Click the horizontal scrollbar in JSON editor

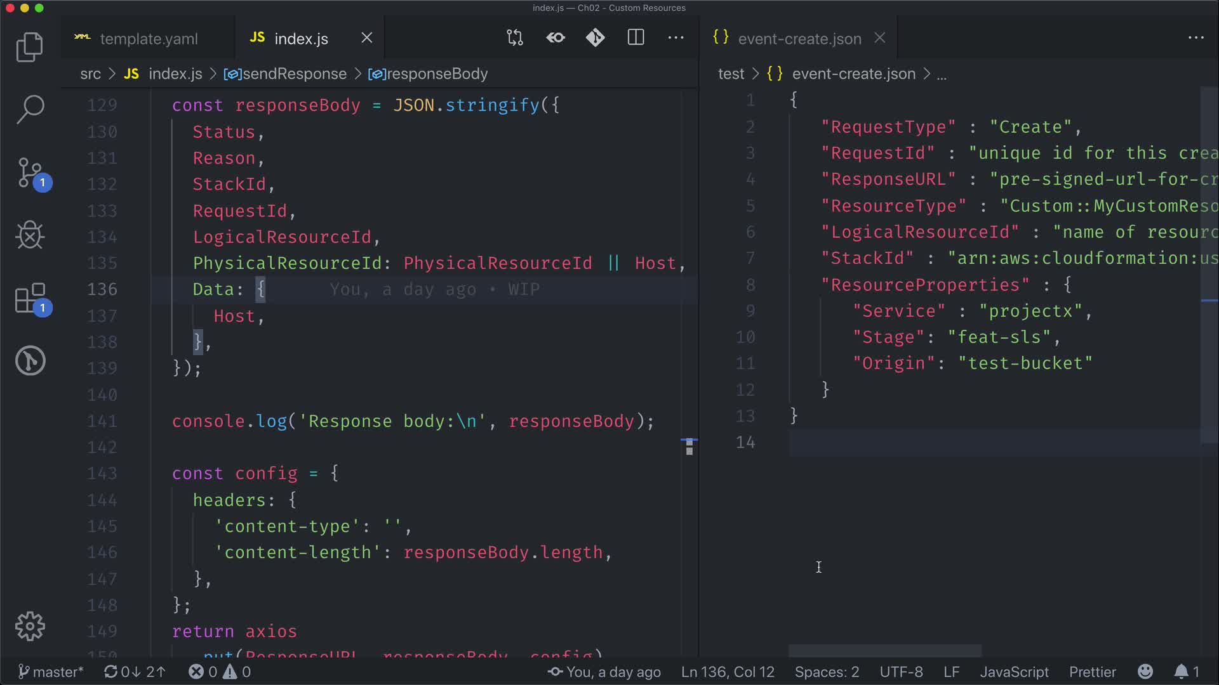[885, 651]
